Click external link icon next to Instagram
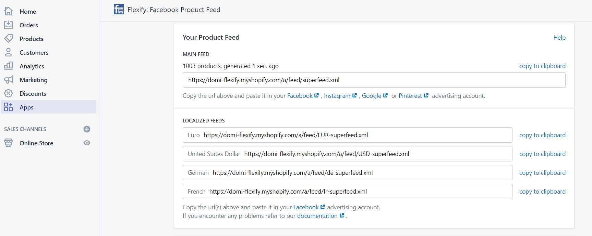This screenshot has height=236, width=592. coord(354,95)
